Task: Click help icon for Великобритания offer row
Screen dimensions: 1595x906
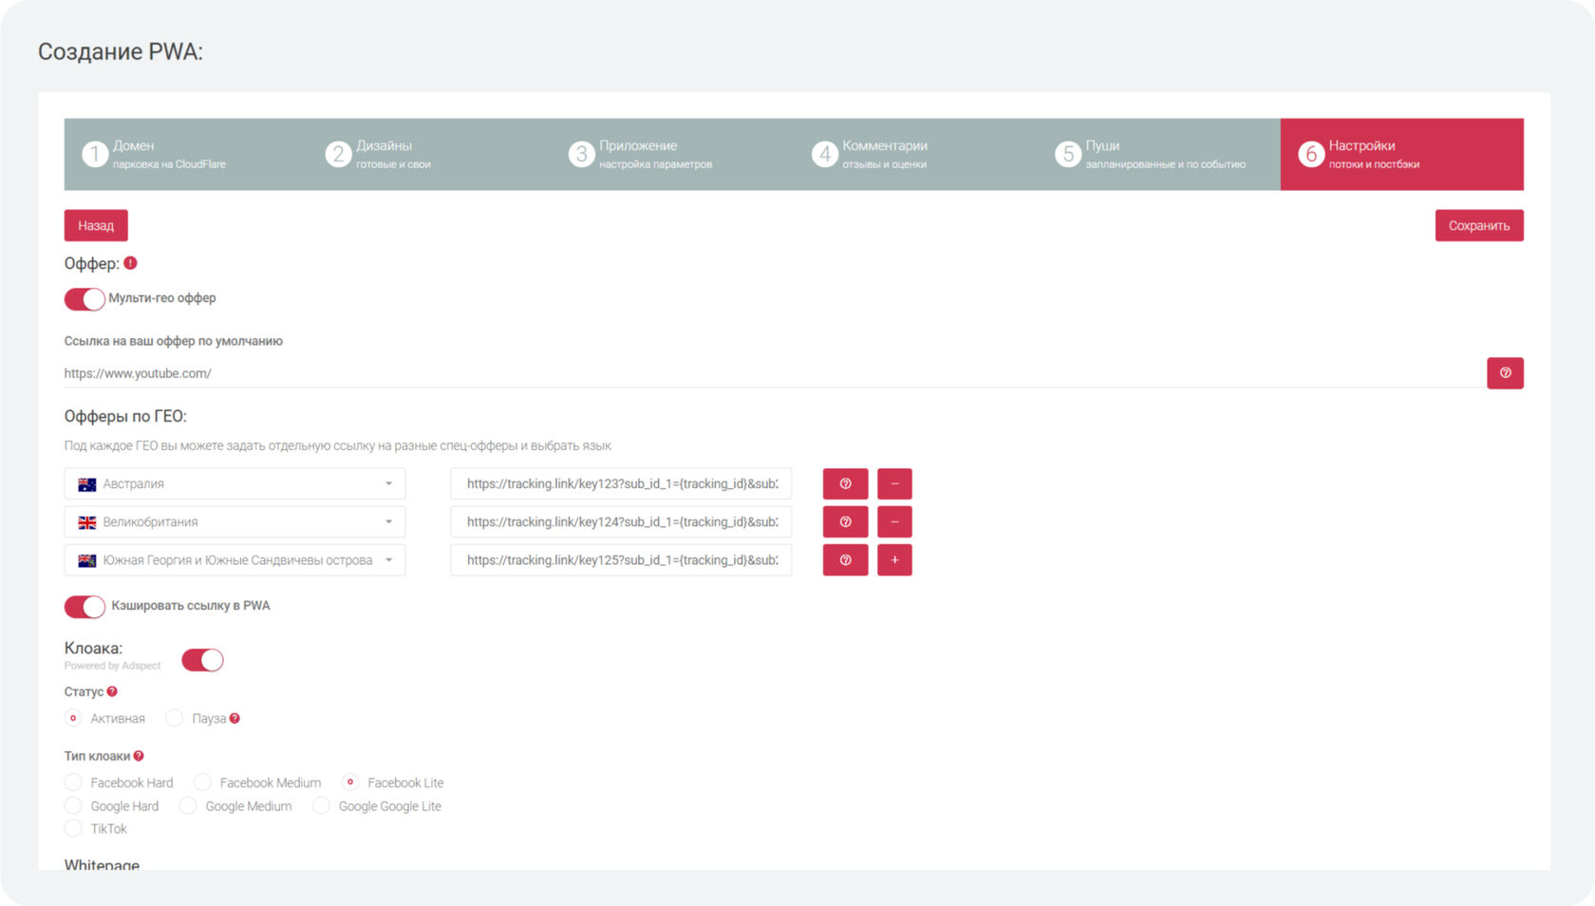Action: (x=845, y=521)
